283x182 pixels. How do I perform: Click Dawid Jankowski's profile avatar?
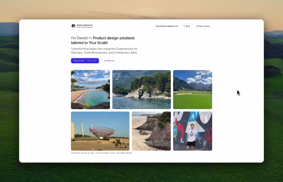click(x=73, y=26)
